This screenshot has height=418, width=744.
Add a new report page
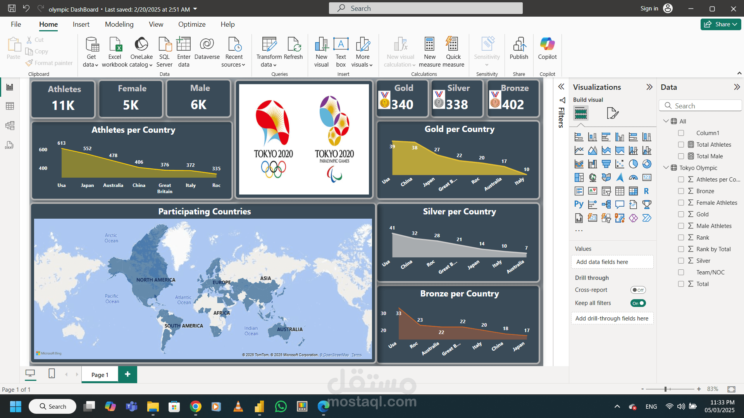point(127,374)
